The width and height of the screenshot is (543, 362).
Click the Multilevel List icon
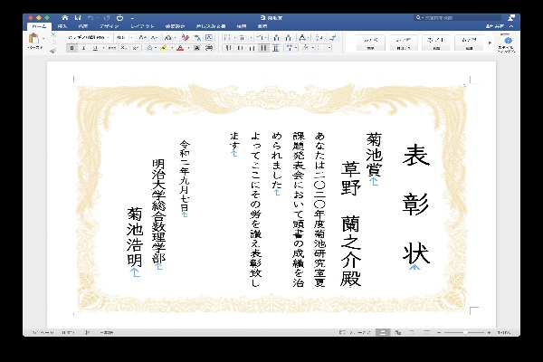point(261,37)
